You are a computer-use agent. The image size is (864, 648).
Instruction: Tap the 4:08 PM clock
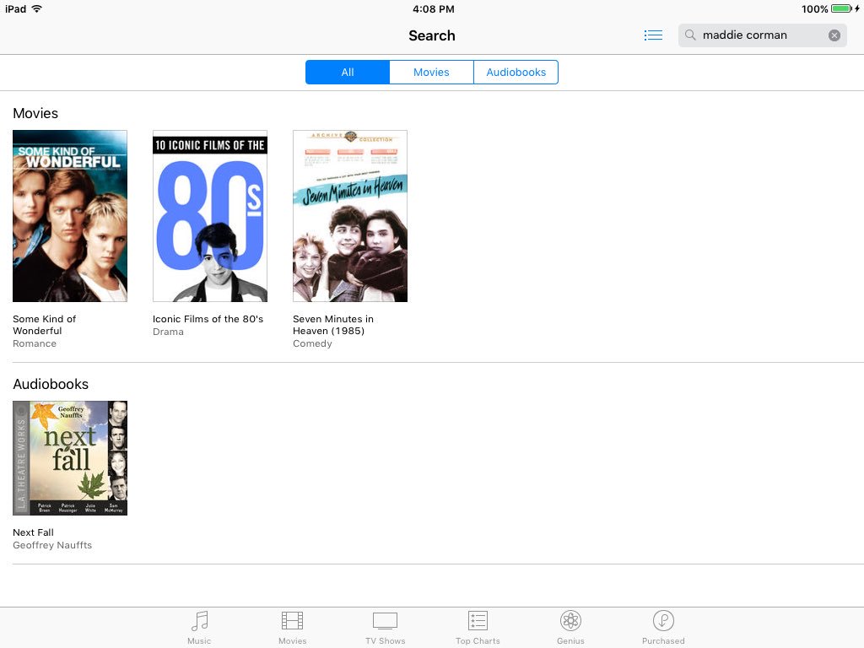[434, 8]
